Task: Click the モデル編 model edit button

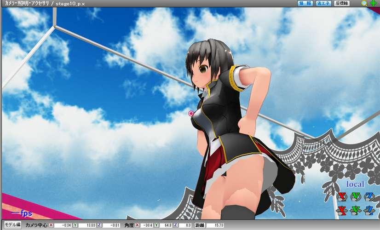Action: [12, 224]
